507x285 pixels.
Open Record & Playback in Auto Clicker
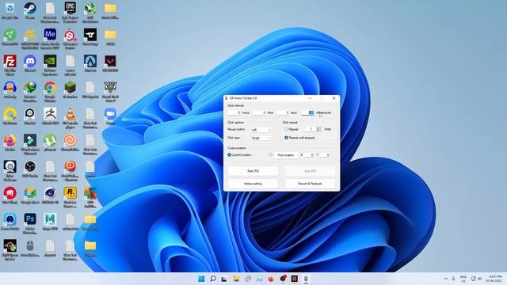[310, 184]
